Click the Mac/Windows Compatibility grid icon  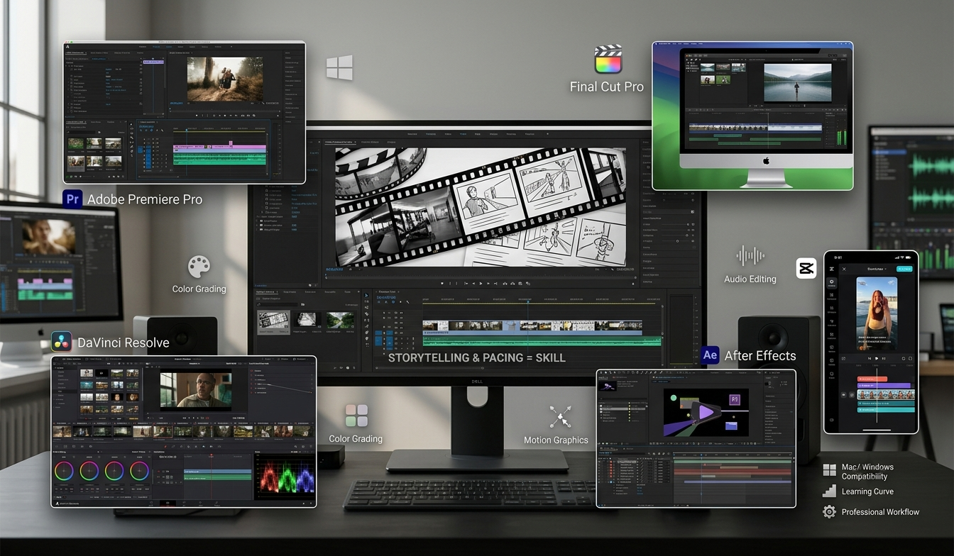pos(829,469)
